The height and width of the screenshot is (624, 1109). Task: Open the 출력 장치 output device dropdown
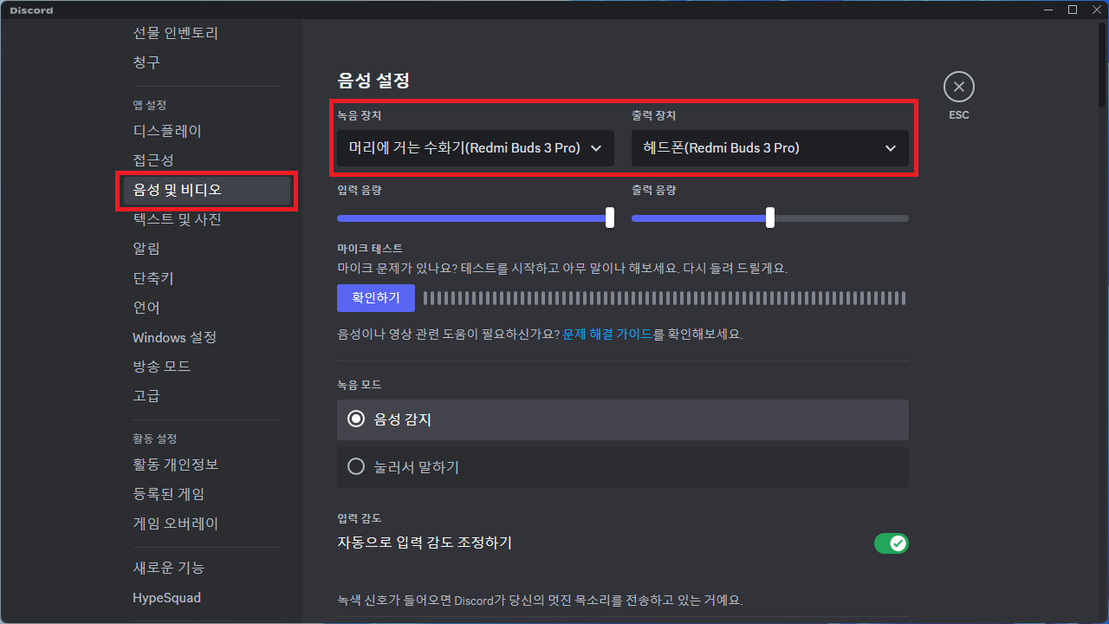770,147
